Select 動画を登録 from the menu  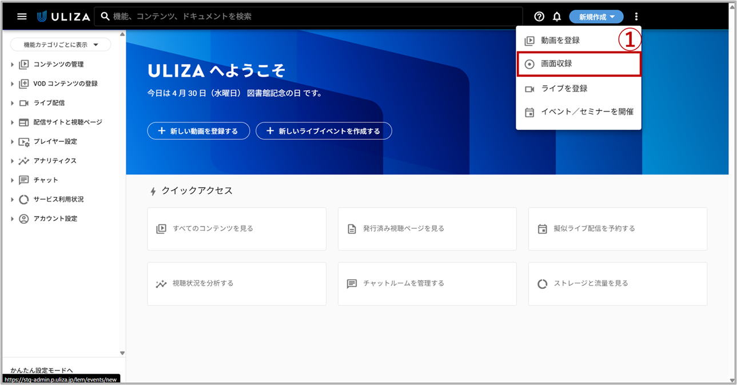tap(579, 41)
